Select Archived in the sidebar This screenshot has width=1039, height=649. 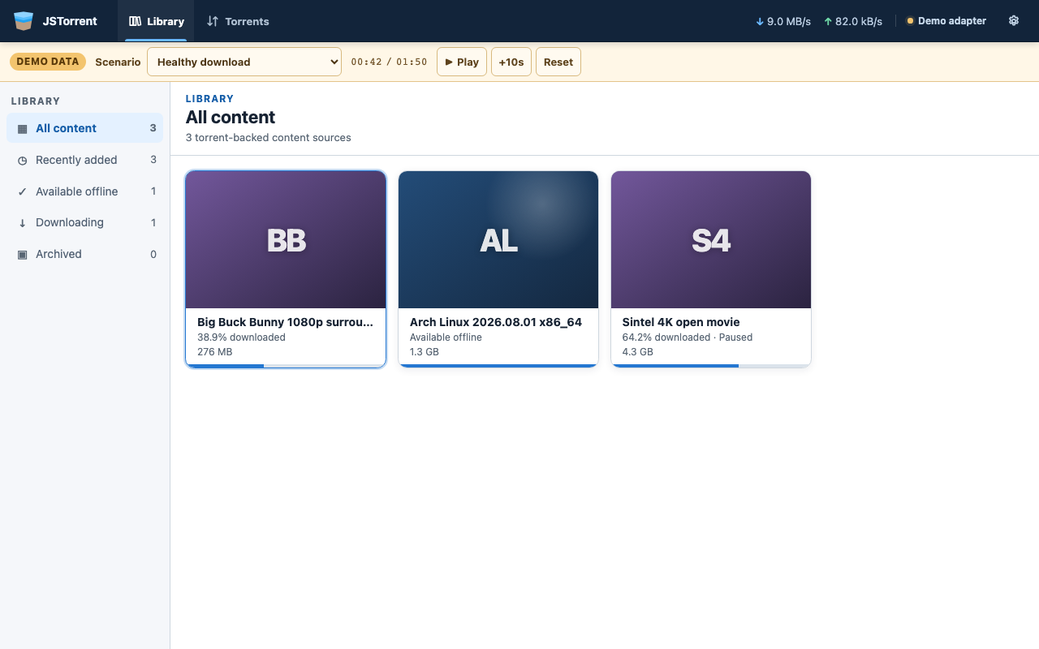pos(85,254)
